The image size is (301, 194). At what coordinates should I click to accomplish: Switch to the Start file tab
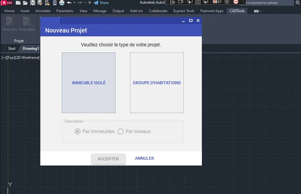(12, 48)
